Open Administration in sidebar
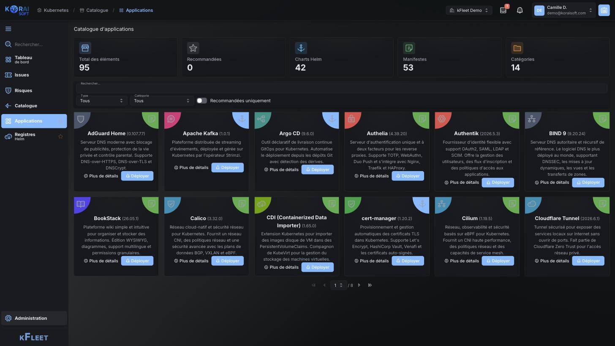 point(34,318)
